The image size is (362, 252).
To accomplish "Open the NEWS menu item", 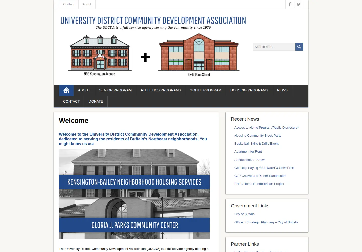I will point(282,90).
